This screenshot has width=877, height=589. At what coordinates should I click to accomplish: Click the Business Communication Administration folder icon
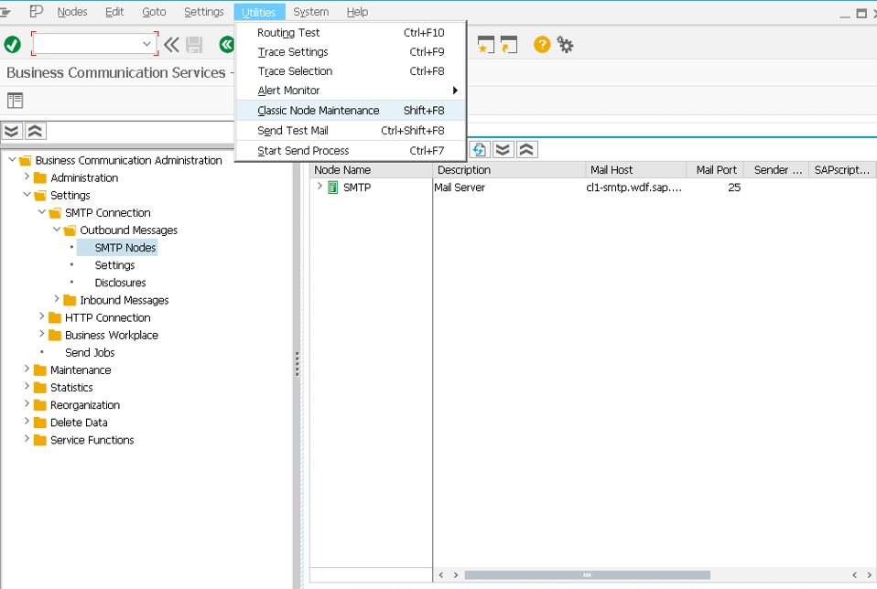(x=25, y=161)
